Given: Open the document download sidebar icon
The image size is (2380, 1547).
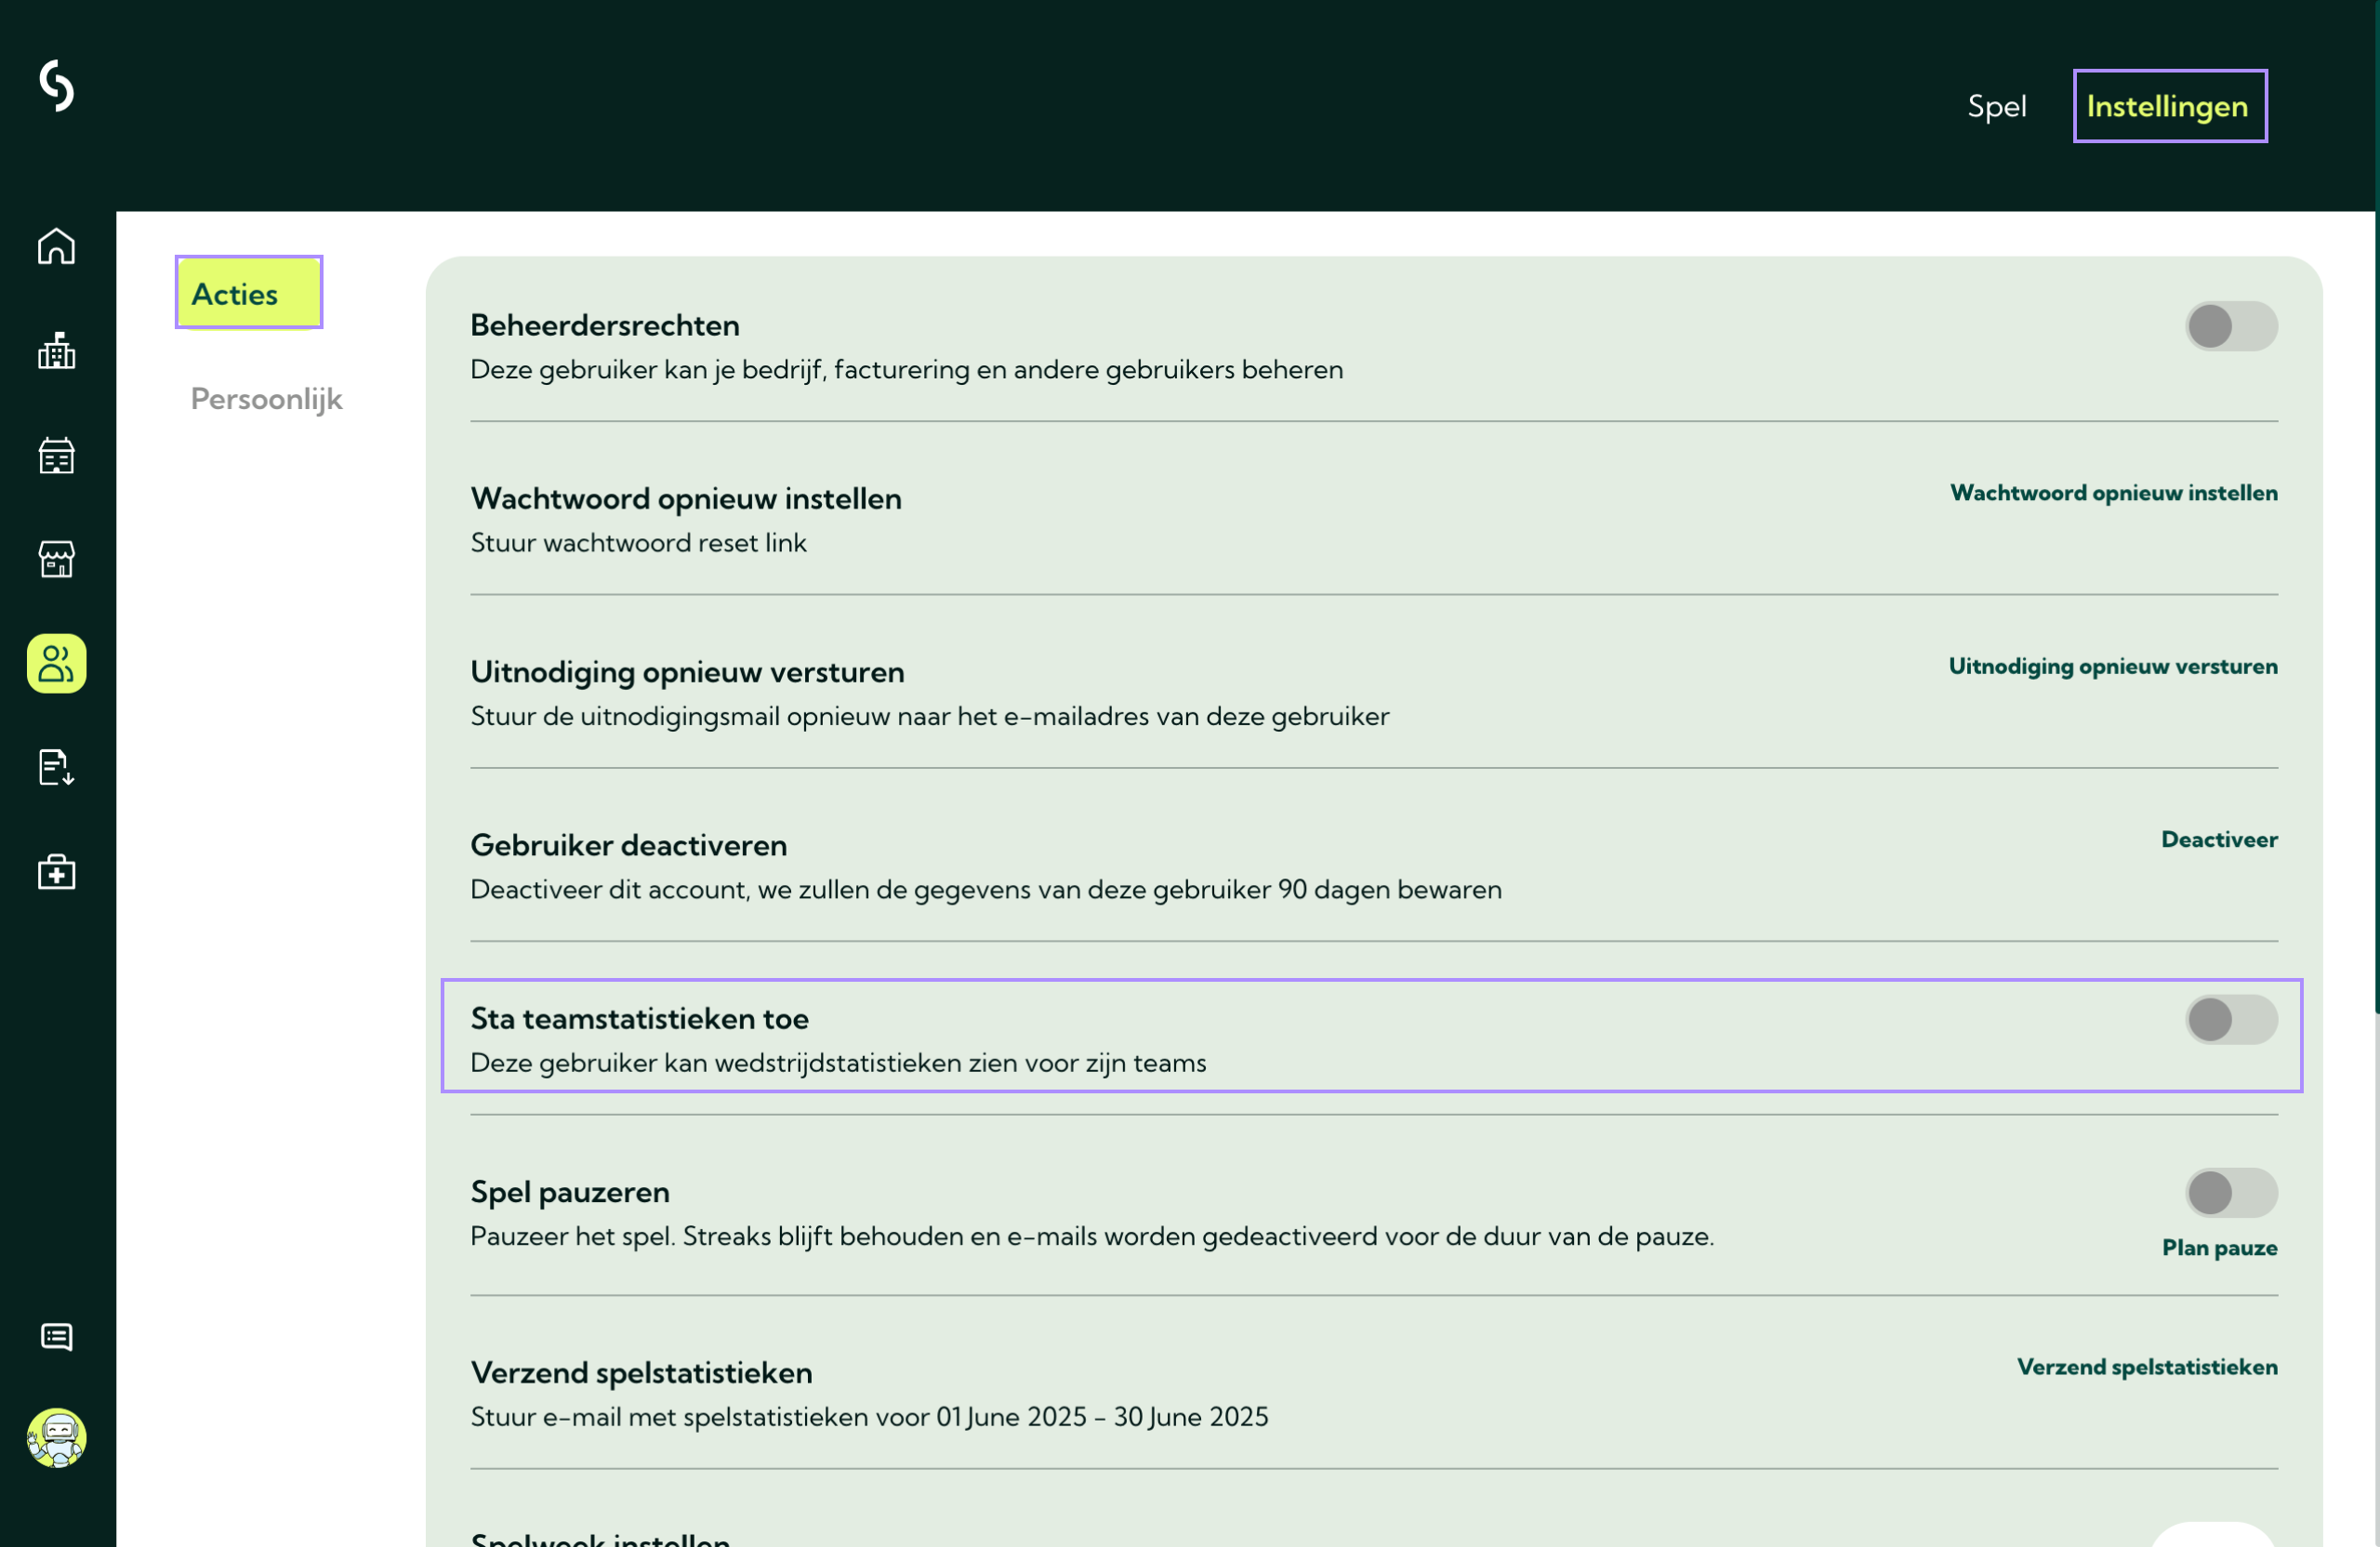Looking at the screenshot, I should click(57, 768).
